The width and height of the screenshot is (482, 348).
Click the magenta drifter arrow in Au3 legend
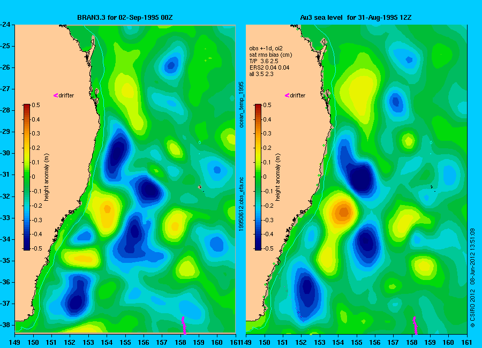pos(287,95)
